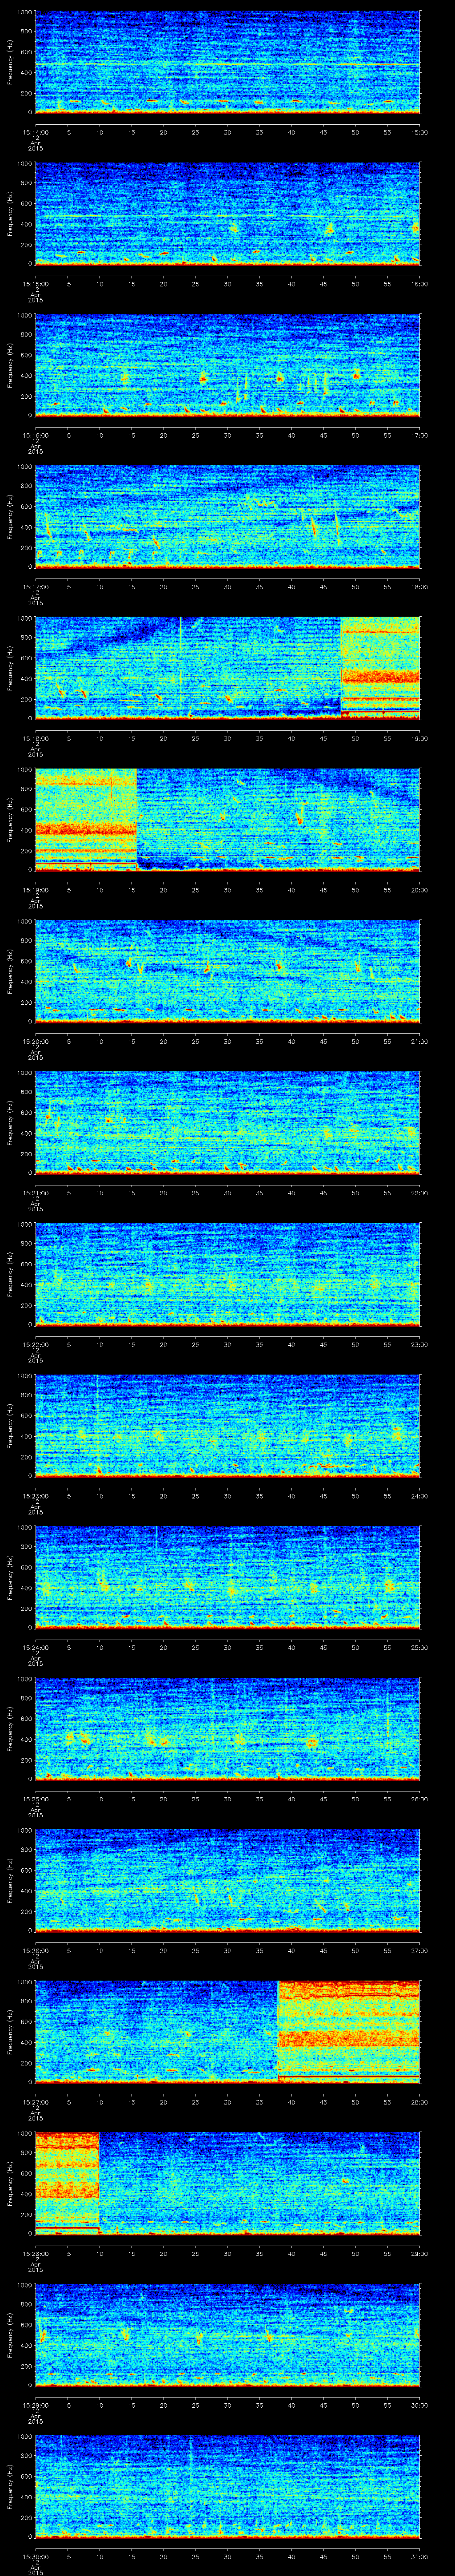Click the '28:00' end-time label

click(x=420, y=2102)
